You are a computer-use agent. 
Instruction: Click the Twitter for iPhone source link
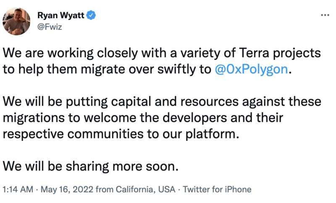(218, 190)
